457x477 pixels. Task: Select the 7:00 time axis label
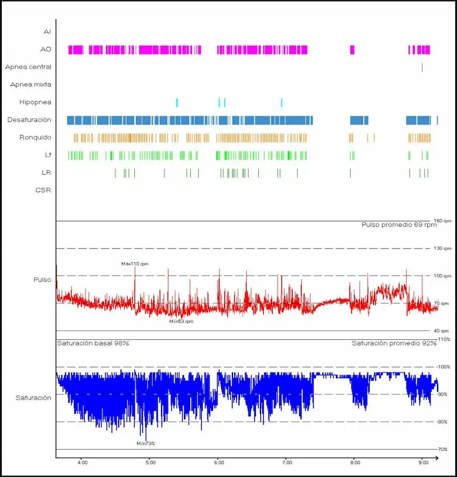[287, 463]
